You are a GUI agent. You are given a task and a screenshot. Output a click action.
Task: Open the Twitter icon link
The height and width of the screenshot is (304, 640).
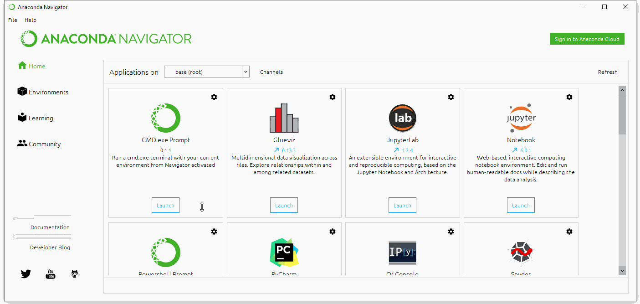26,274
